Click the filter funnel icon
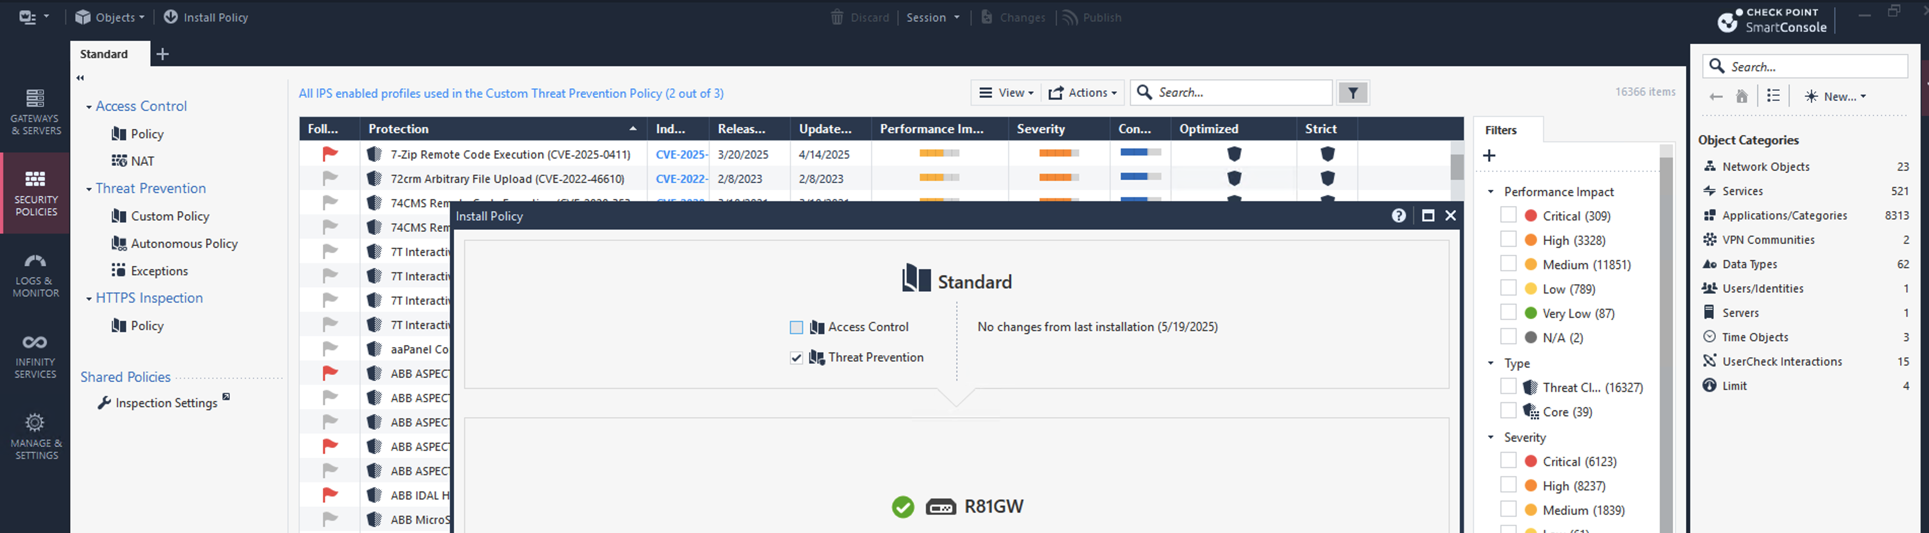 coord(1353,93)
